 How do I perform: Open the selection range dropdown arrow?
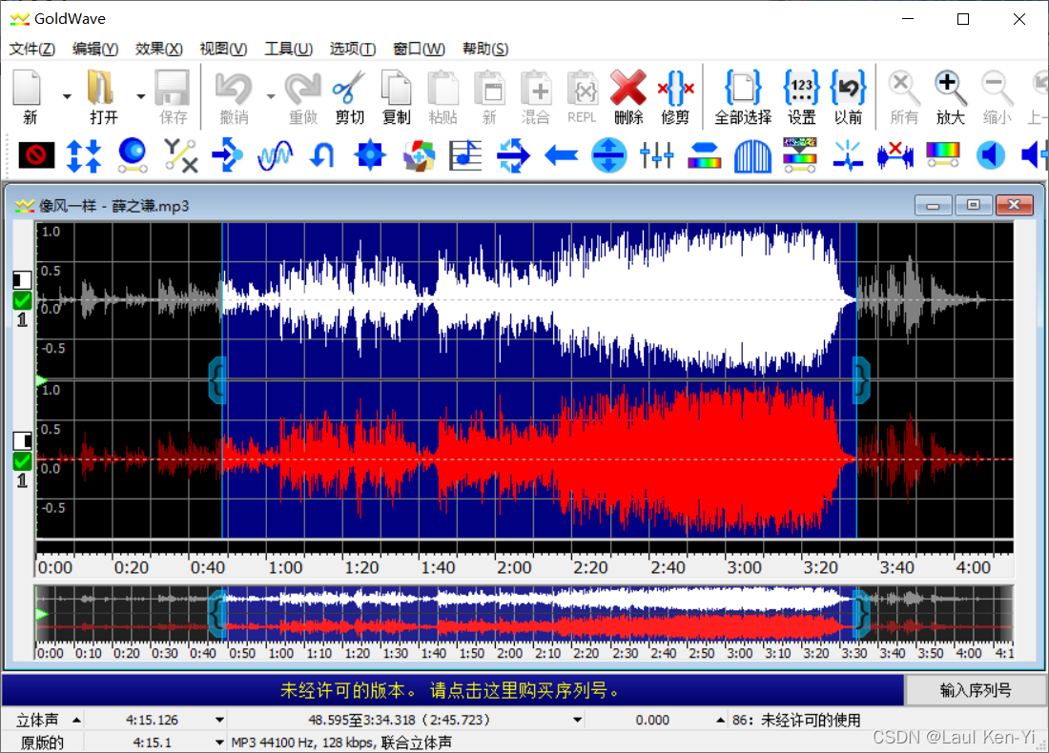pos(577,721)
